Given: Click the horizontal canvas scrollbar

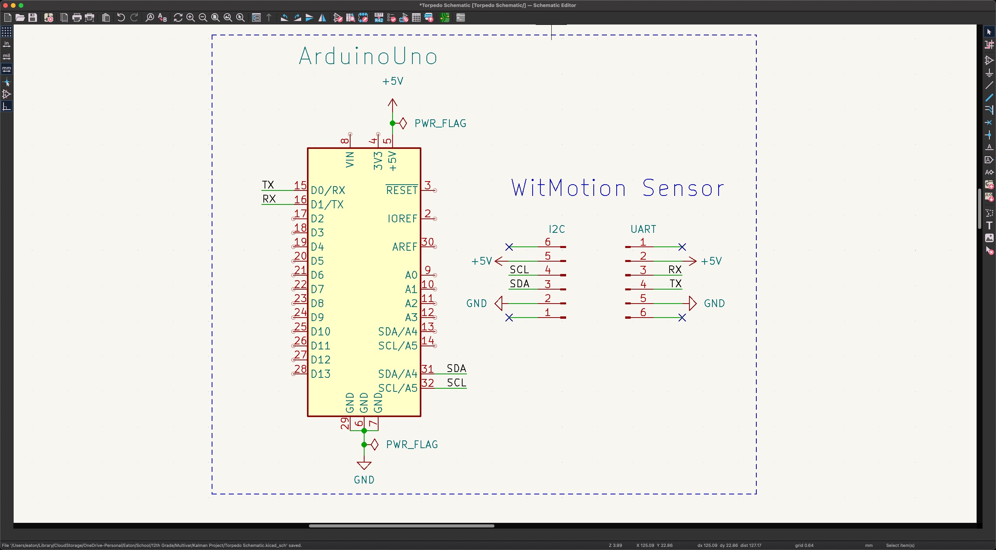Looking at the screenshot, I should [401, 526].
